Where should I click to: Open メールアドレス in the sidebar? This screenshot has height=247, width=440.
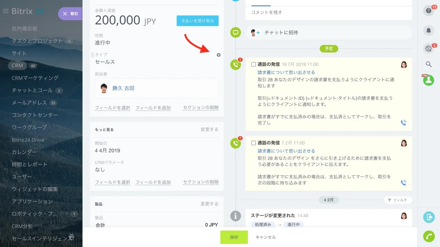tap(29, 102)
